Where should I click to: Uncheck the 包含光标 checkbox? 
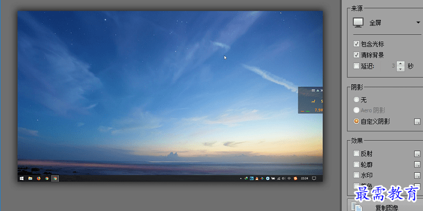click(356, 44)
